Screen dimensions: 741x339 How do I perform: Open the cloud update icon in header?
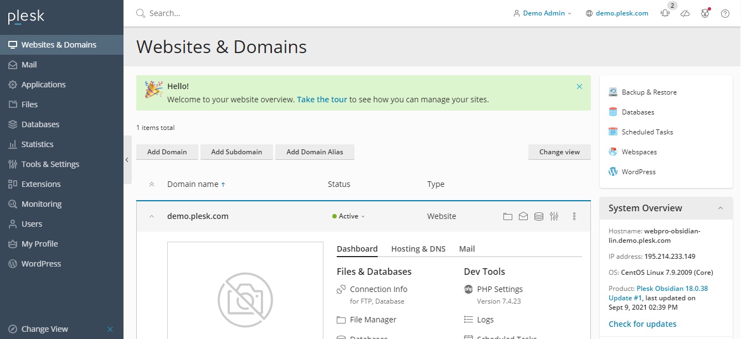click(x=685, y=13)
